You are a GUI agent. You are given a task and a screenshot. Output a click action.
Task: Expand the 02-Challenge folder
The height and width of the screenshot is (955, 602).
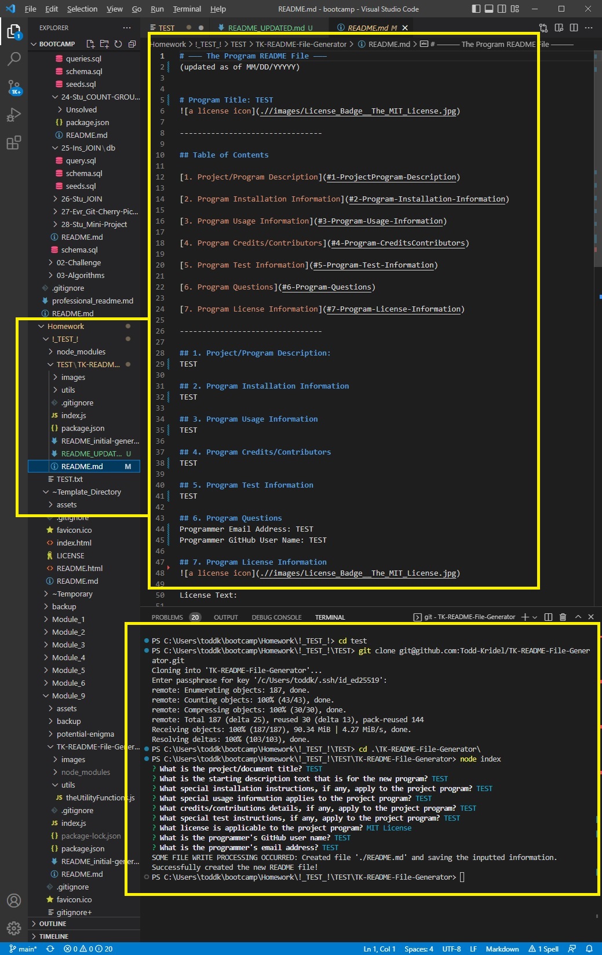click(x=84, y=262)
